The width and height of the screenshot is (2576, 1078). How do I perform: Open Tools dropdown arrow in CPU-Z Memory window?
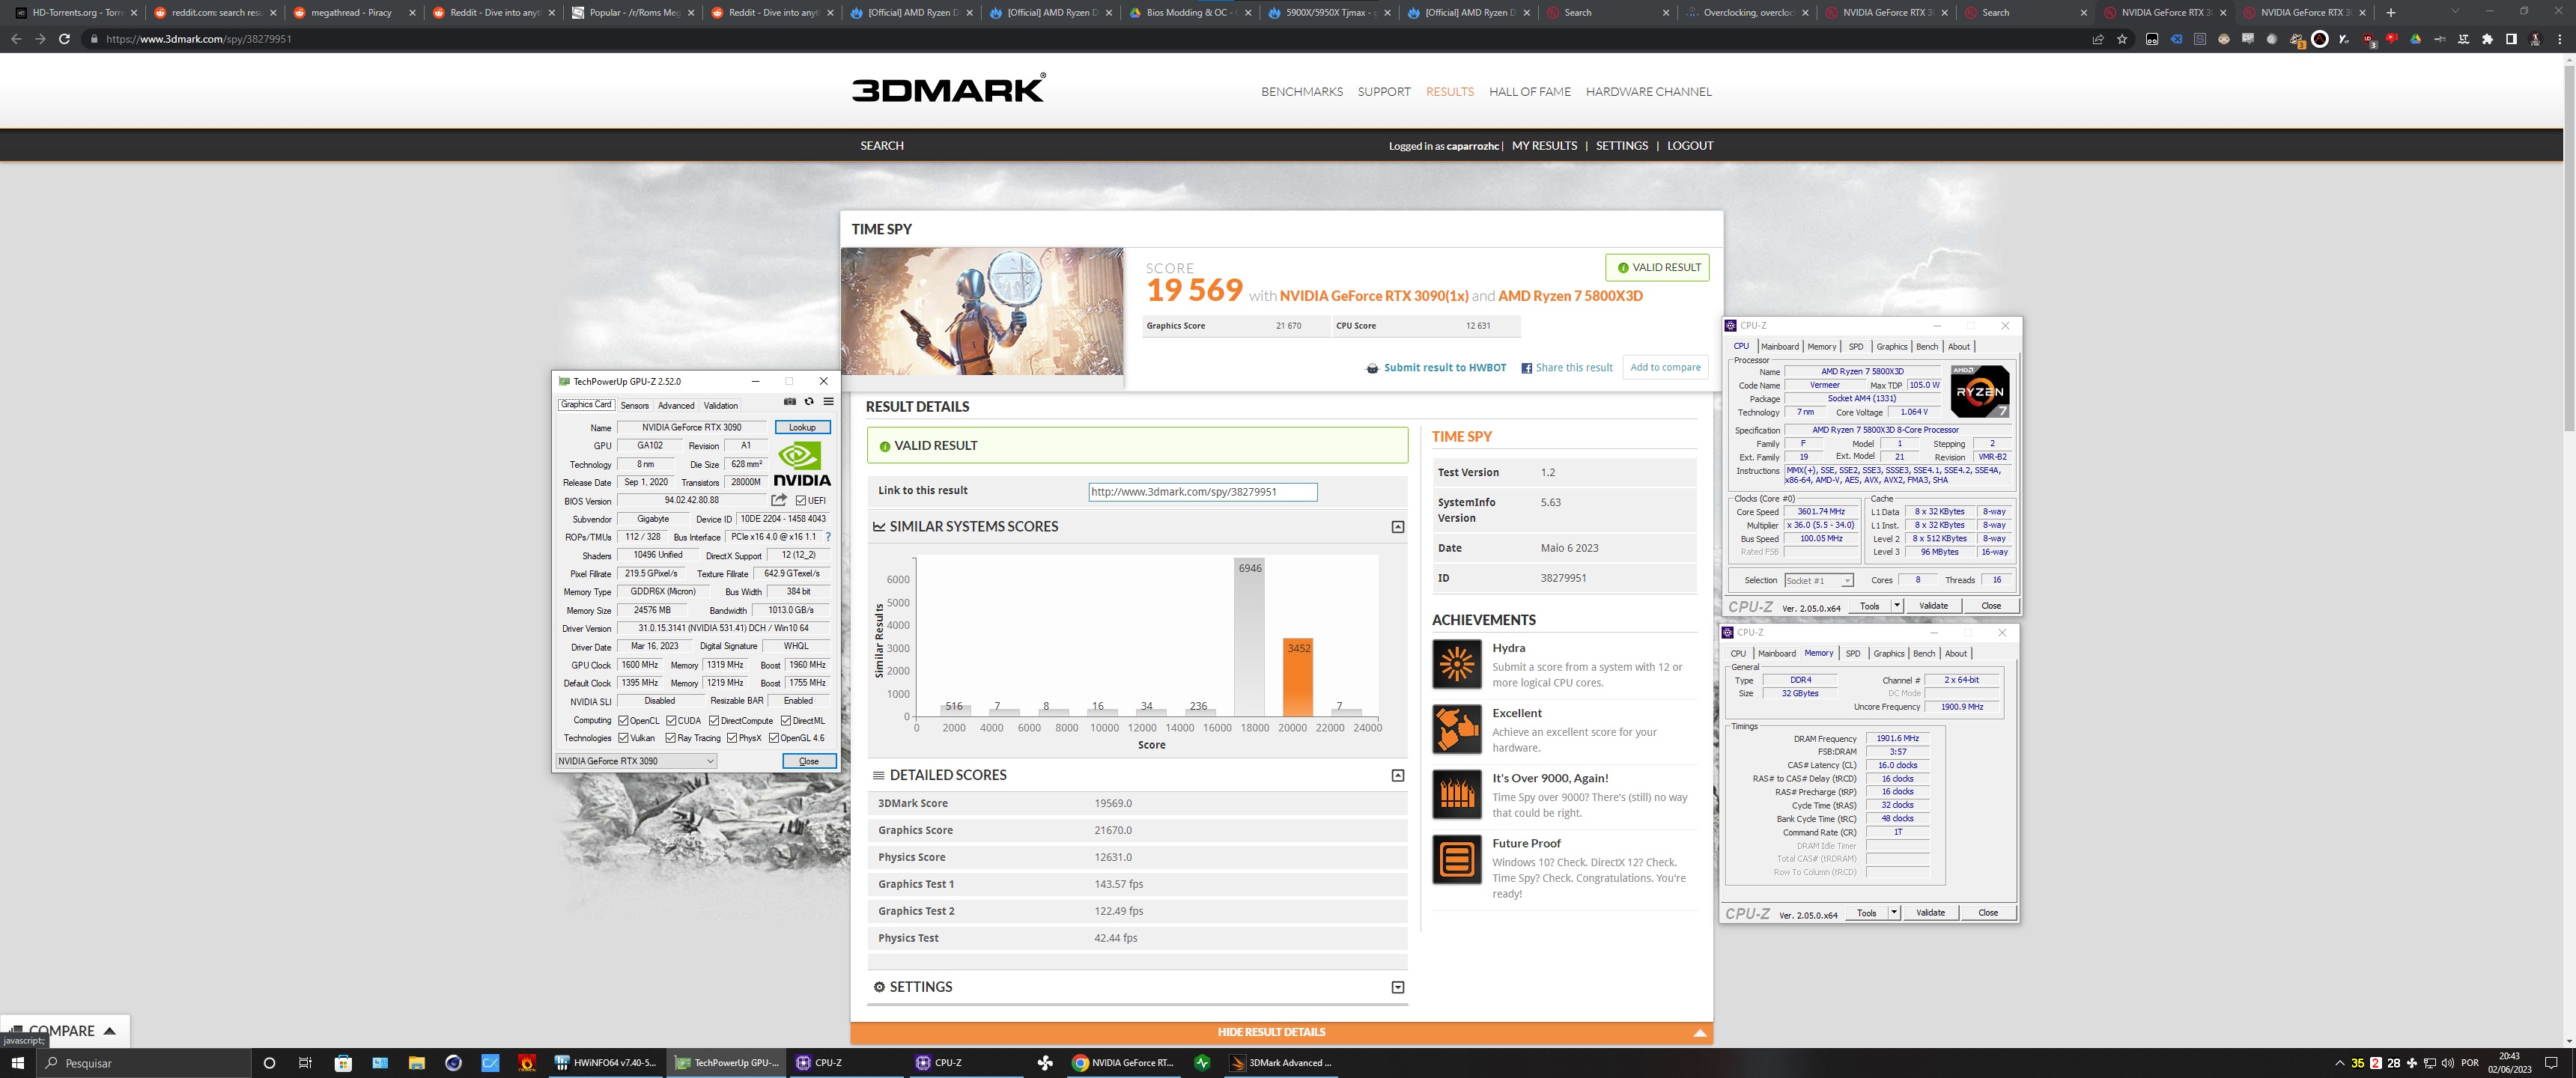[x=1894, y=913]
